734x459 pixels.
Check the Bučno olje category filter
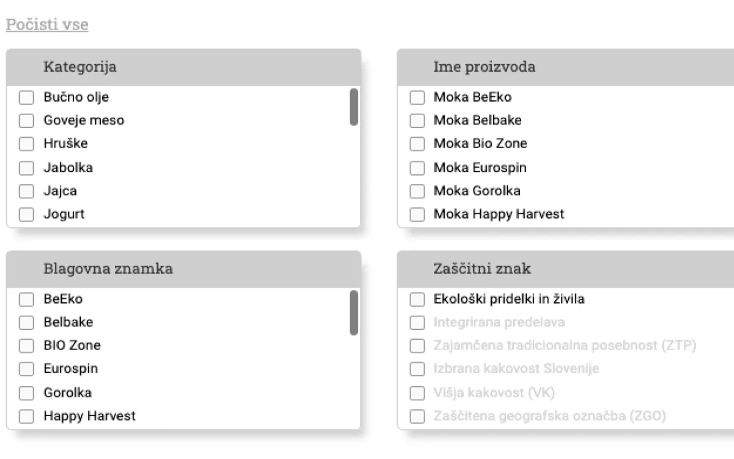(x=26, y=97)
